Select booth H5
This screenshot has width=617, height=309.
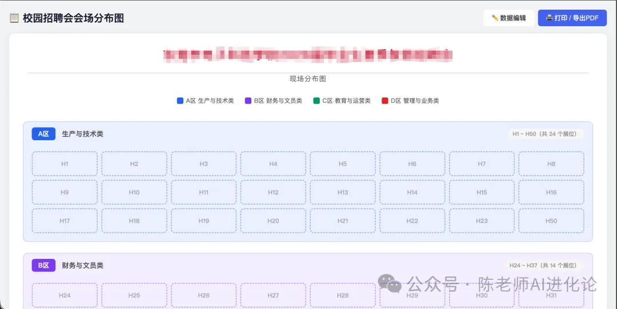pyautogui.click(x=343, y=164)
